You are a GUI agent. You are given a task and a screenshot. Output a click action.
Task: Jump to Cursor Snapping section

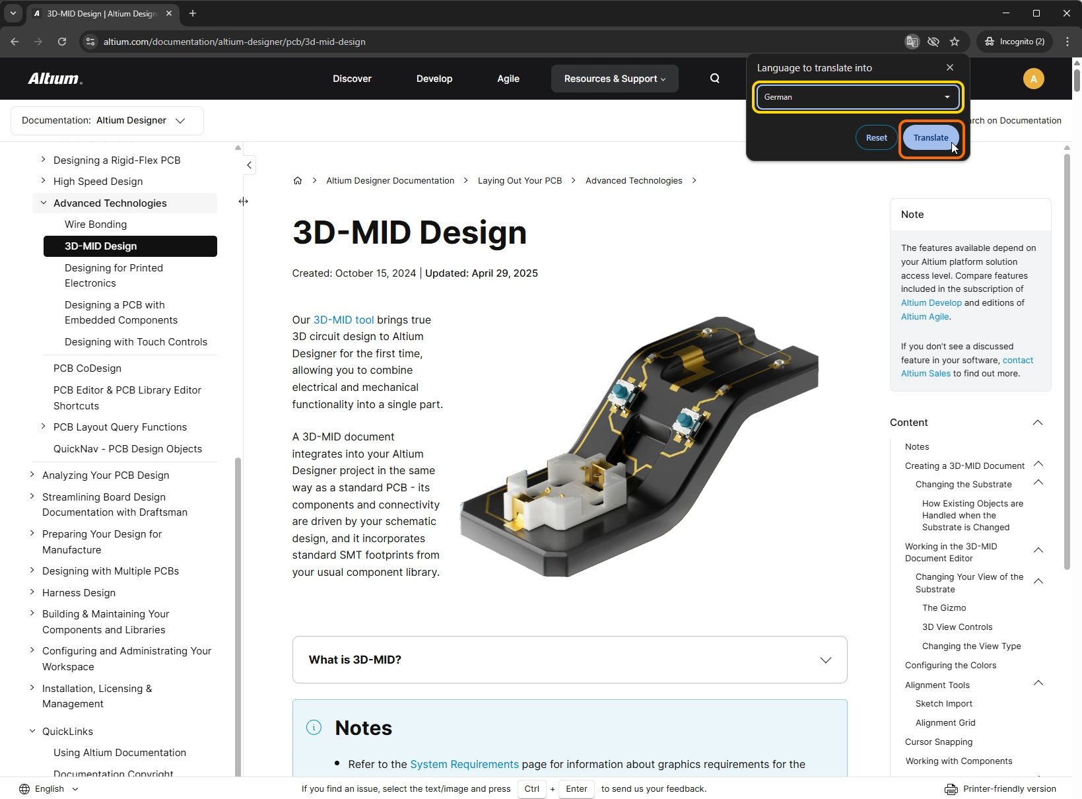coord(939,742)
